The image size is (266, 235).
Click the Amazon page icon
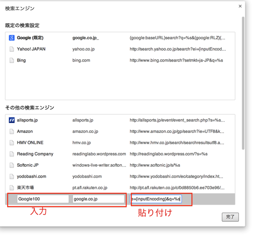[12, 131]
